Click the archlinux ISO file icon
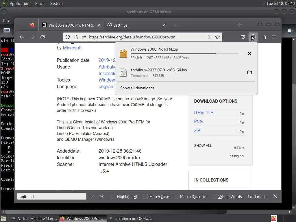 click(x=123, y=73)
